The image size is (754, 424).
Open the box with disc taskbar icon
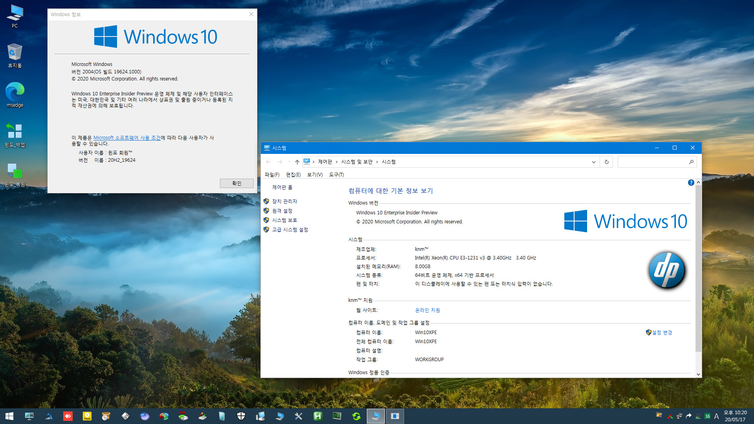click(x=106, y=416)
